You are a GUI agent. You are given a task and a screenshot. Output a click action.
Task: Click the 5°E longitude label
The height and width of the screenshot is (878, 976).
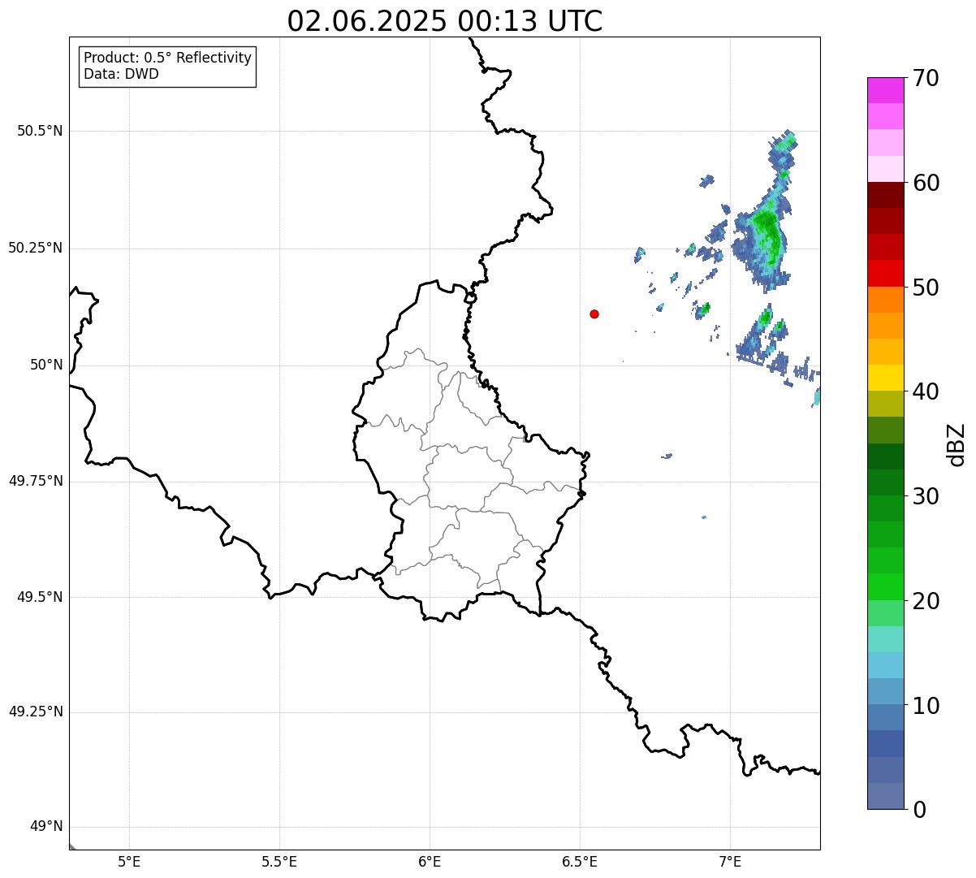click(x=130, y=862)
